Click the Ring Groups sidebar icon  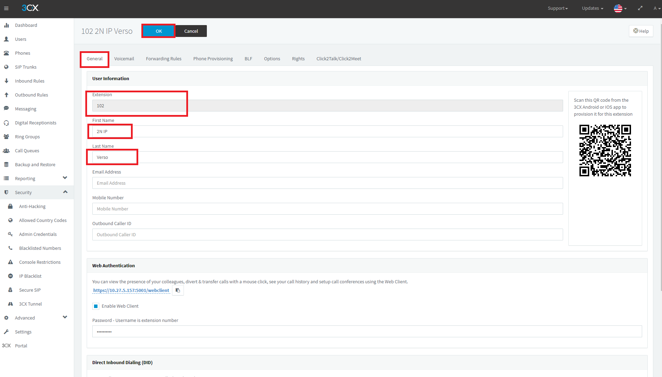click(x=6, y=137)
